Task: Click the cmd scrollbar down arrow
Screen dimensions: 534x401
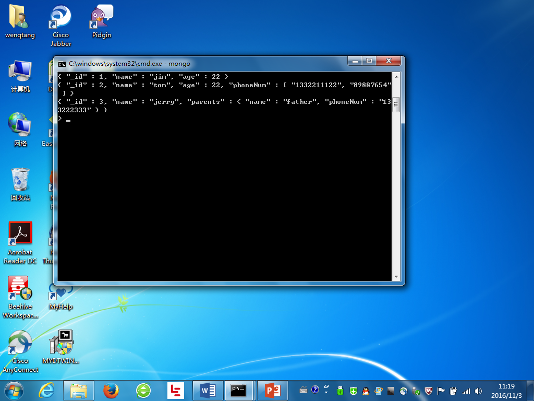Action: click(396, 277)
